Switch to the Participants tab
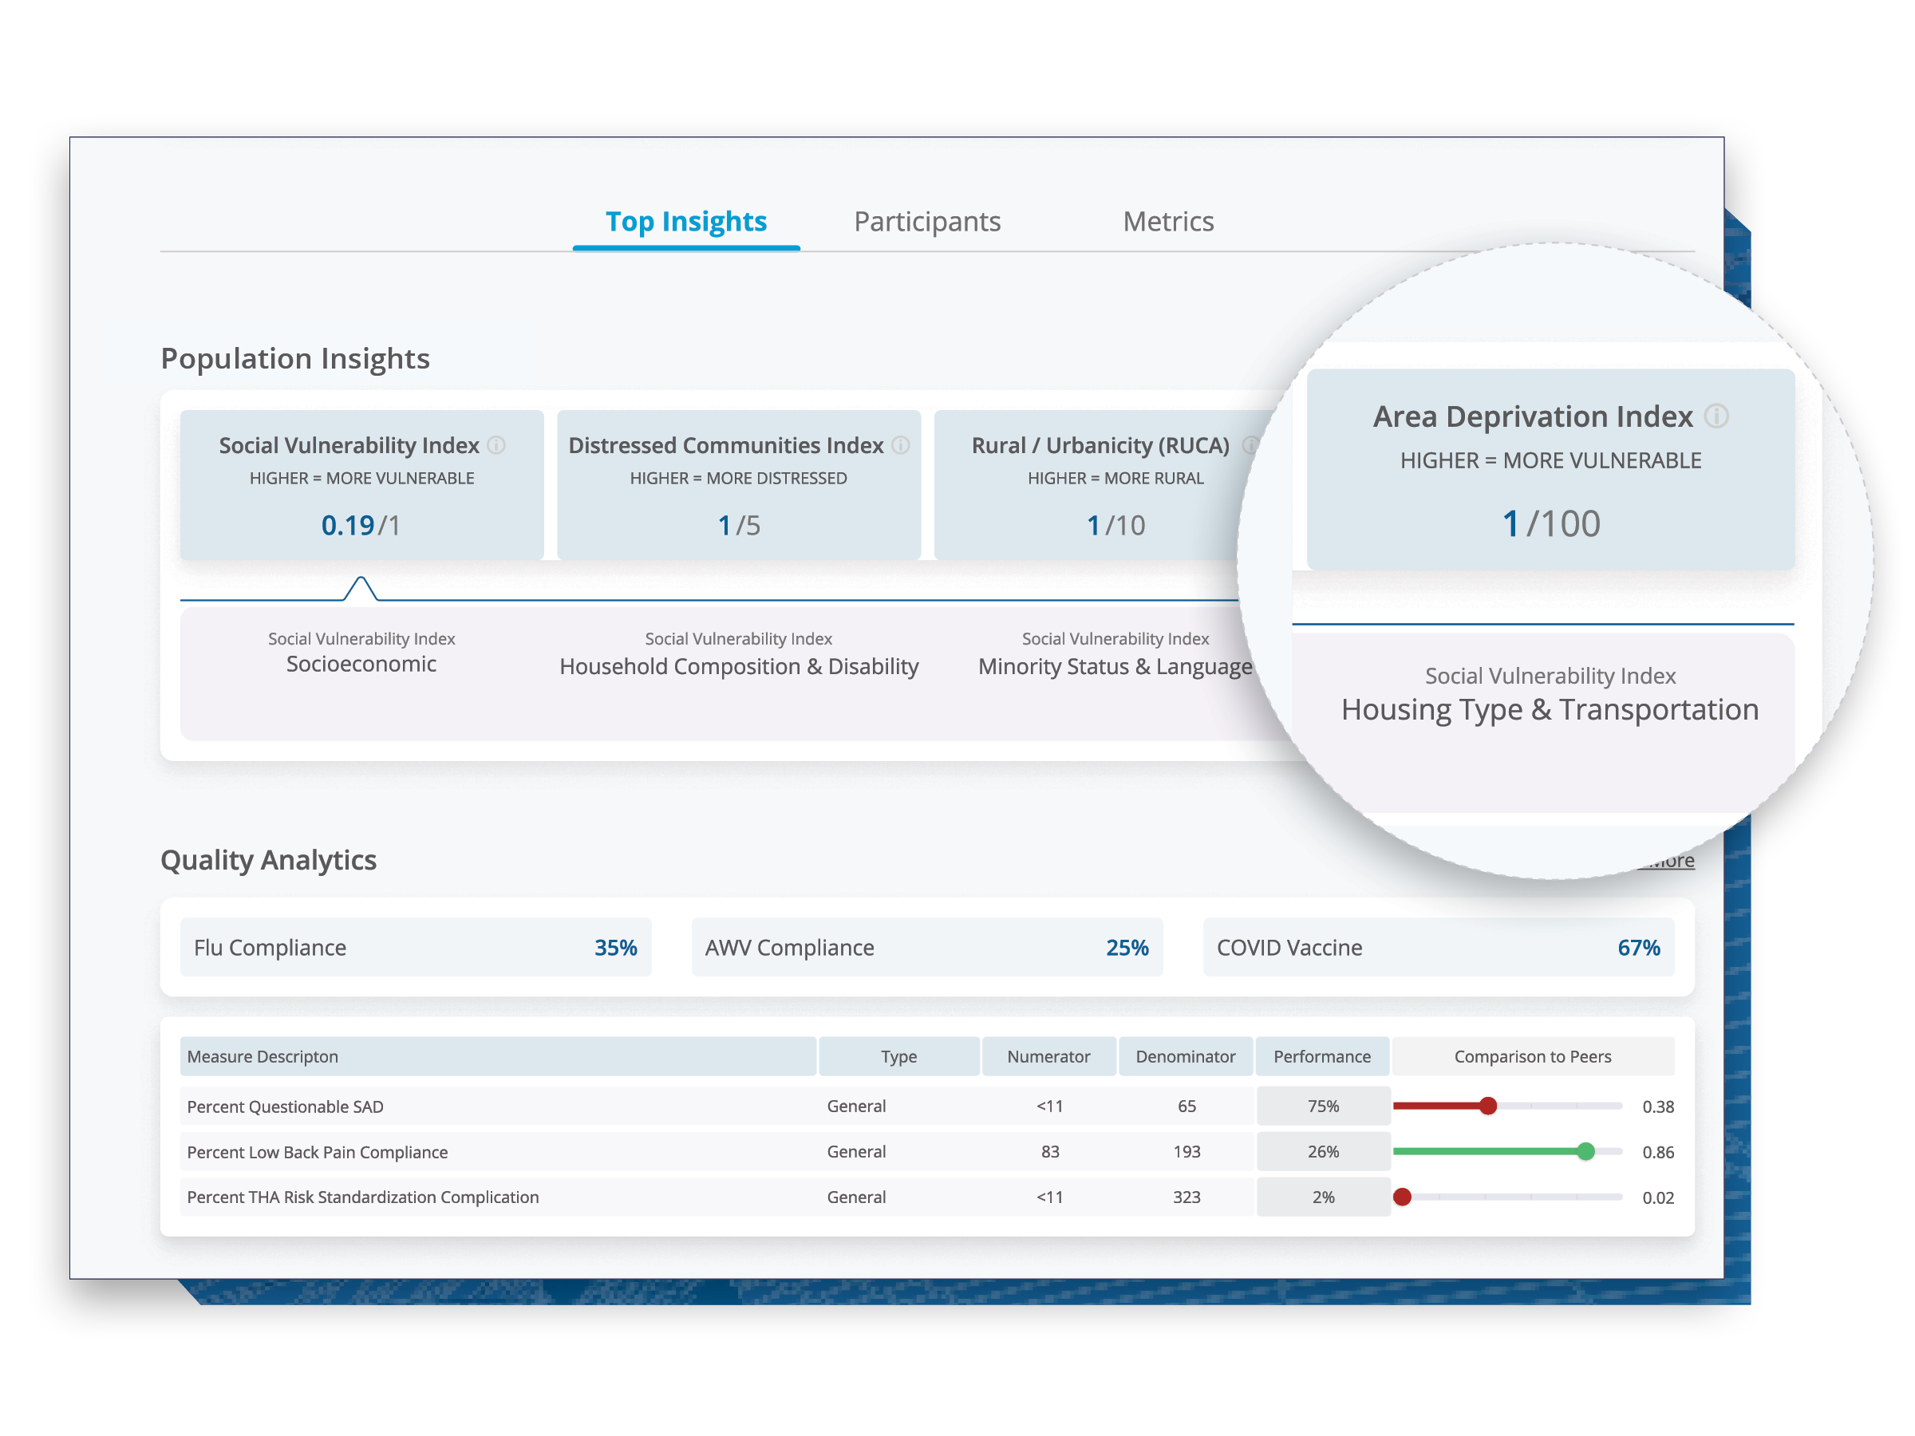The width and height of the screenshot is (1915, 1436). 926,222
